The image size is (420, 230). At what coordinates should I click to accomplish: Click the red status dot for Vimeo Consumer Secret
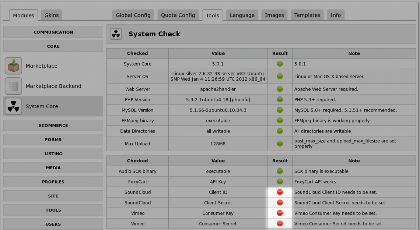(x=280, y=224)
